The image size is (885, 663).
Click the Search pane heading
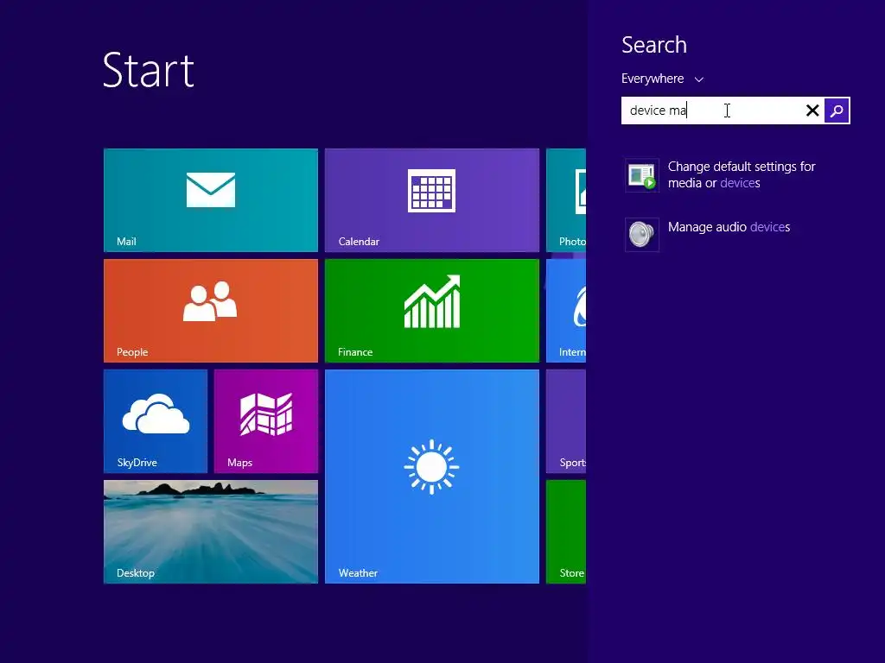click(x=653, y=45)
